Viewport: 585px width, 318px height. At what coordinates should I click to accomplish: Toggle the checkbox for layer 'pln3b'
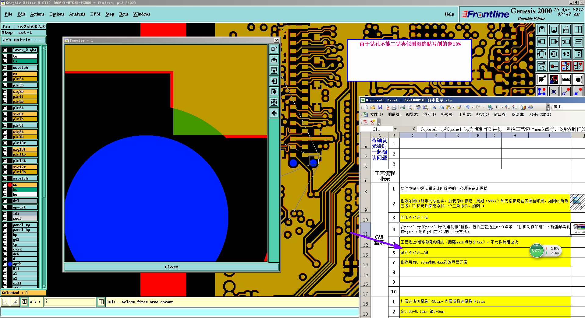pyautogui.click(x=5, y=85)
